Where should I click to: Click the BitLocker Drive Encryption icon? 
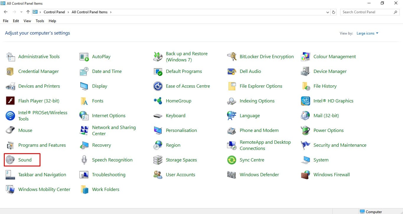tap(232, 57)
